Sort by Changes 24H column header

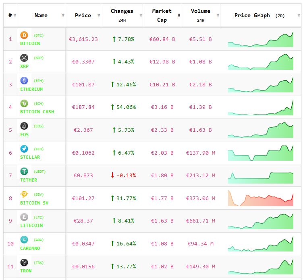coord(122,15)
